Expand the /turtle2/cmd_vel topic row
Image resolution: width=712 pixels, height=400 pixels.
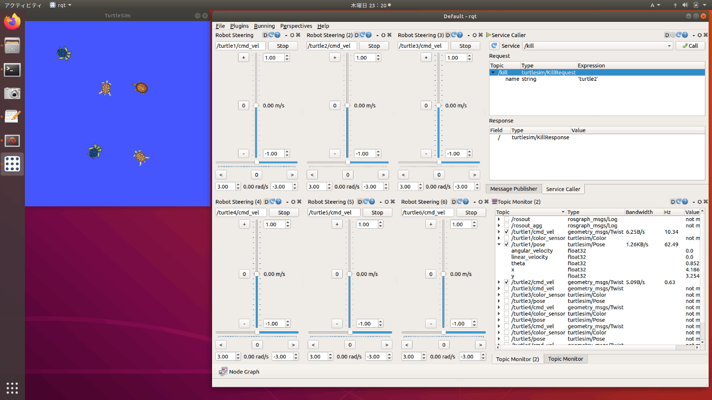tap(499, 282)
